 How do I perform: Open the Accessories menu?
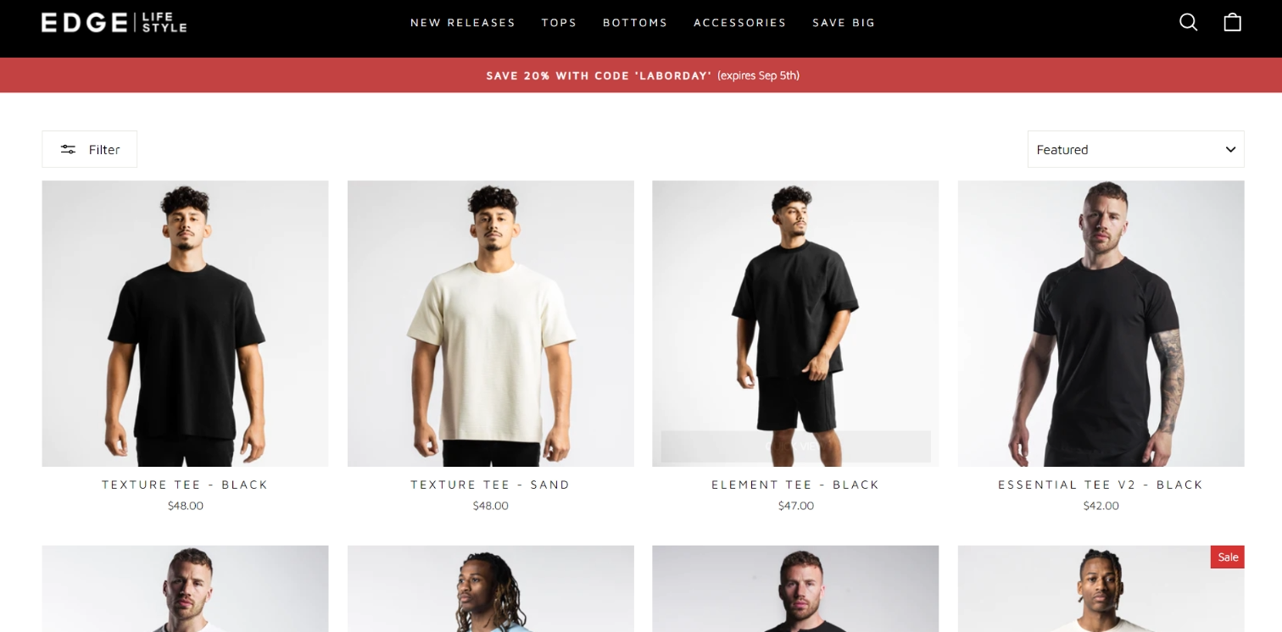(740, 23)
